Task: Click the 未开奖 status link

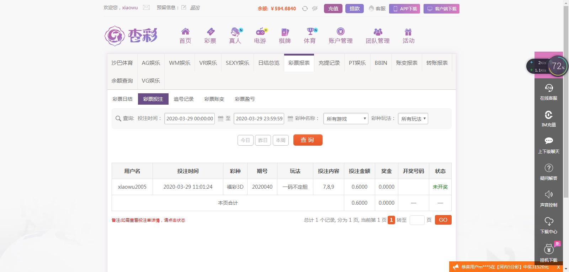Action: [440, 187]
